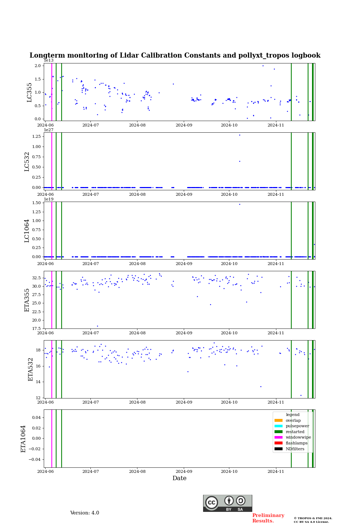Click the Creative Commons CC logo
The width and height of the screenshot is (350, 525).
pyautogui.click(x=211, y=502)
